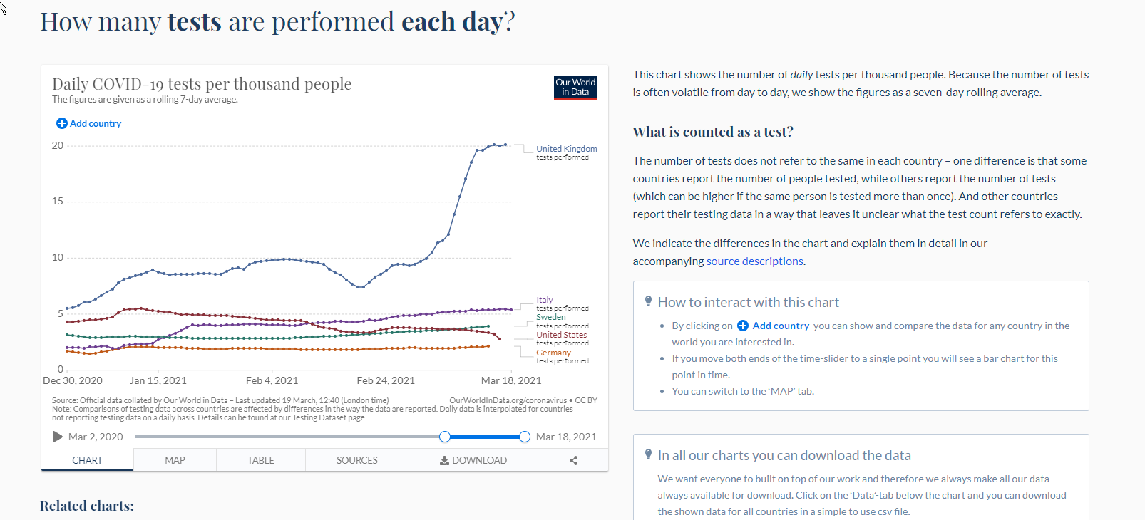The width and height of the screenshot is (1145, 520).
Task: Select the SOURCES tab
Action: coord(356,460)
